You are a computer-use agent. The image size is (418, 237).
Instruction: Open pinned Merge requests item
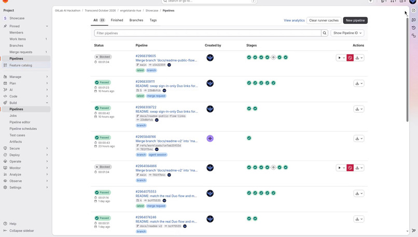coord(26,52)
